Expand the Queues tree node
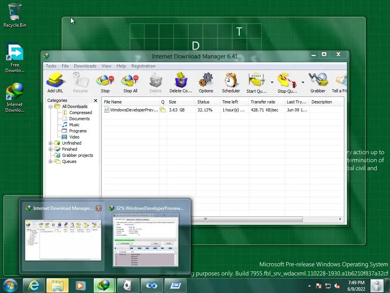The width and height of the screenshot is (390, 293). (51, 161)
